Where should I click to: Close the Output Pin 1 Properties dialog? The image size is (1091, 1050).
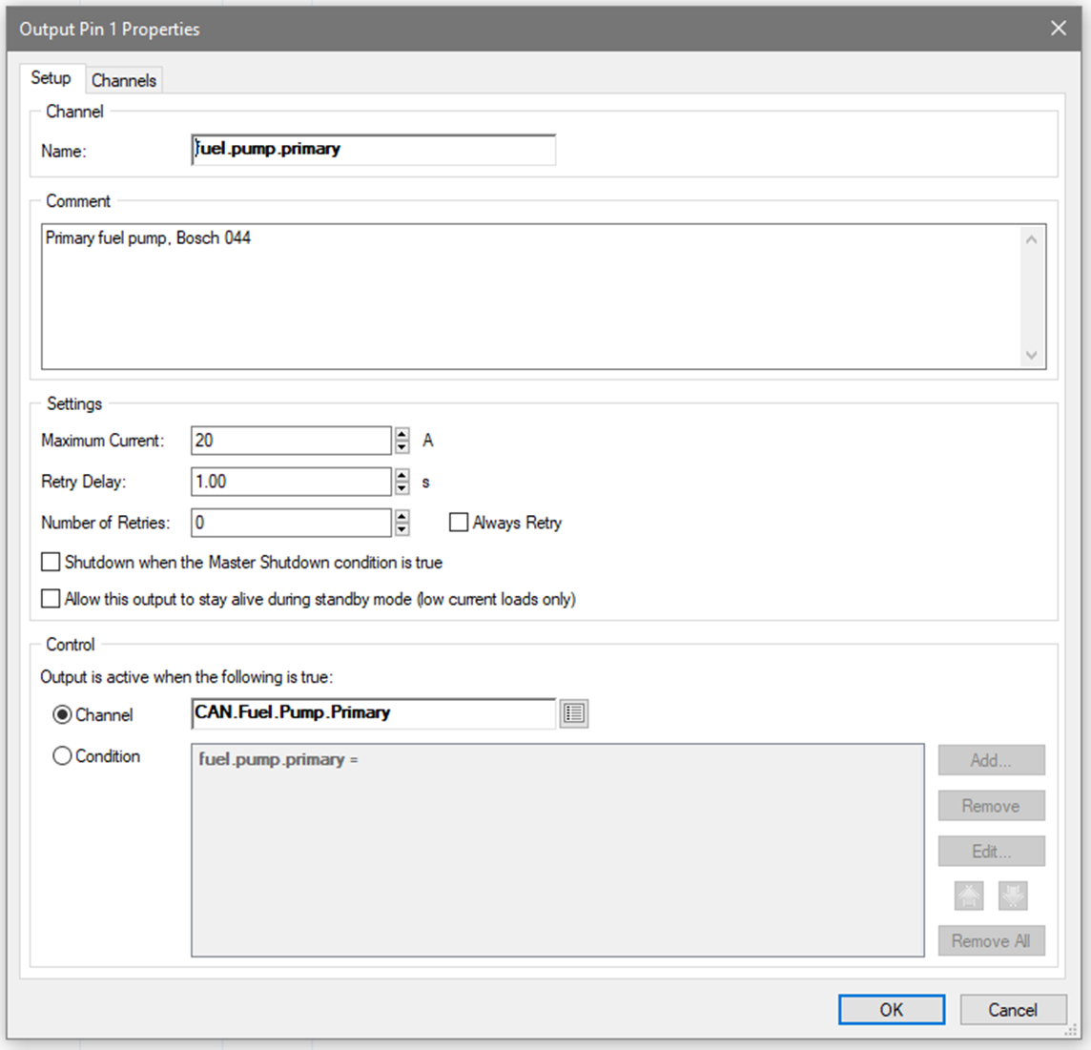point(1059,29)
